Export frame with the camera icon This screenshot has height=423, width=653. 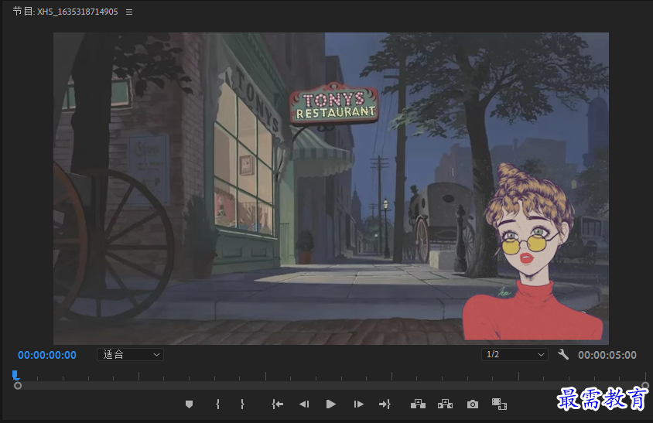(x=473, y=404)
